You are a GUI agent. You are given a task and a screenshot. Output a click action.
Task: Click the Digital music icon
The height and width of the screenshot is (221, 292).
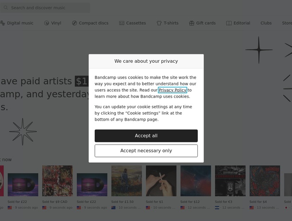click(3, 23)
